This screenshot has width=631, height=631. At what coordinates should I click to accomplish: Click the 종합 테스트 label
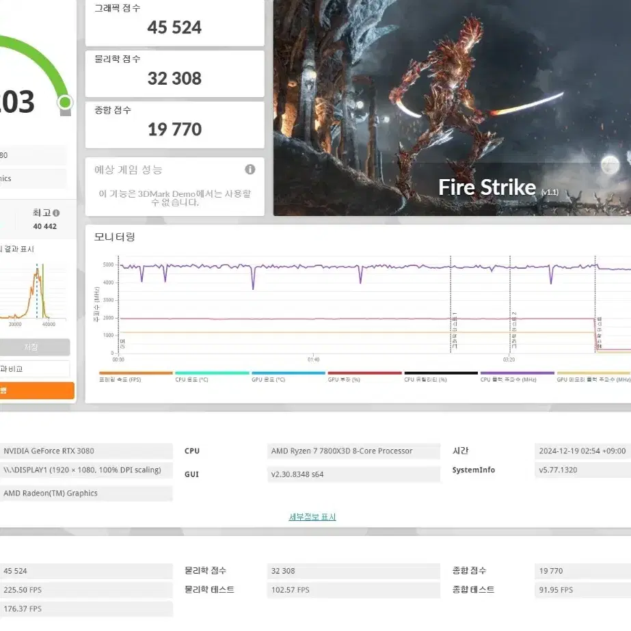pos(473,589)
